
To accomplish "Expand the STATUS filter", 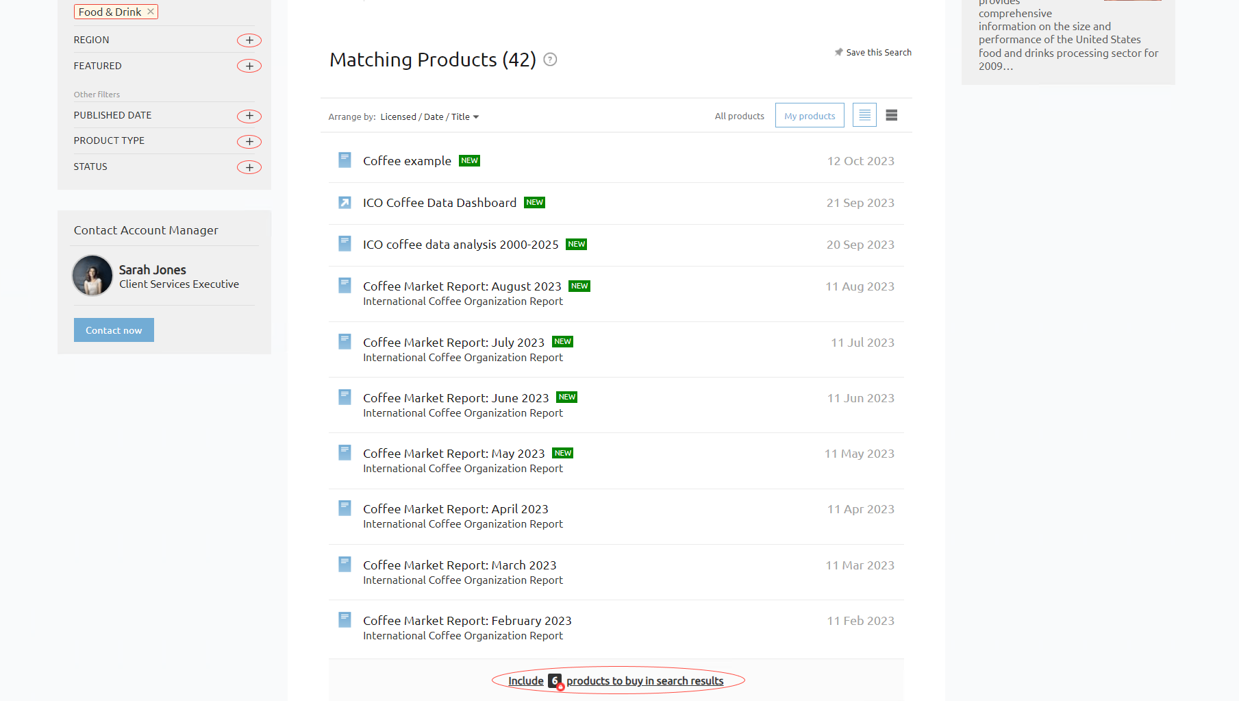I will coord(249,167).
